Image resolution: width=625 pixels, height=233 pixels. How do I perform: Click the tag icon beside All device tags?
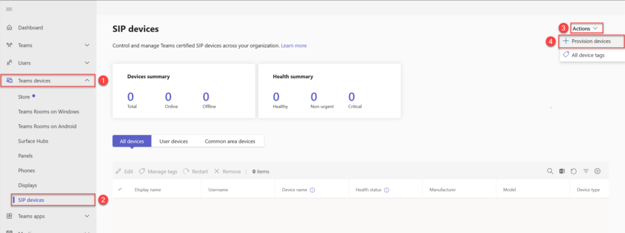[566, 55]
